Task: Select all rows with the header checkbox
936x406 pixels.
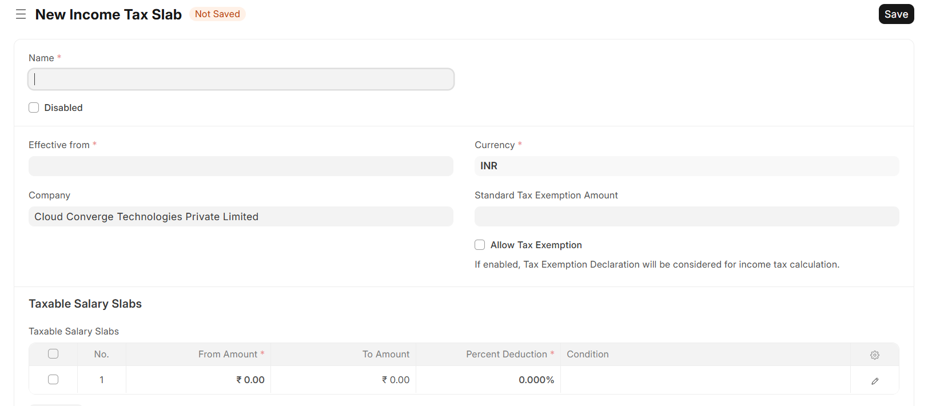Action: pyautogui.click(x=53, y=354)
